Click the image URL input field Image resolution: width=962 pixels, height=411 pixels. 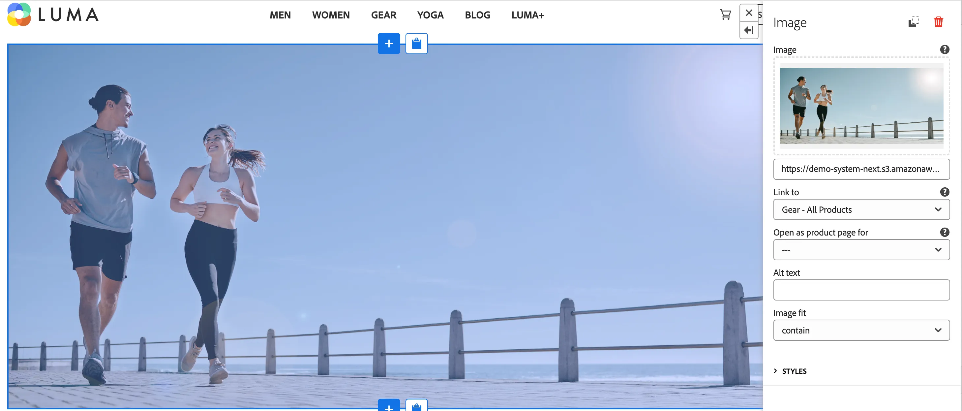861,169
